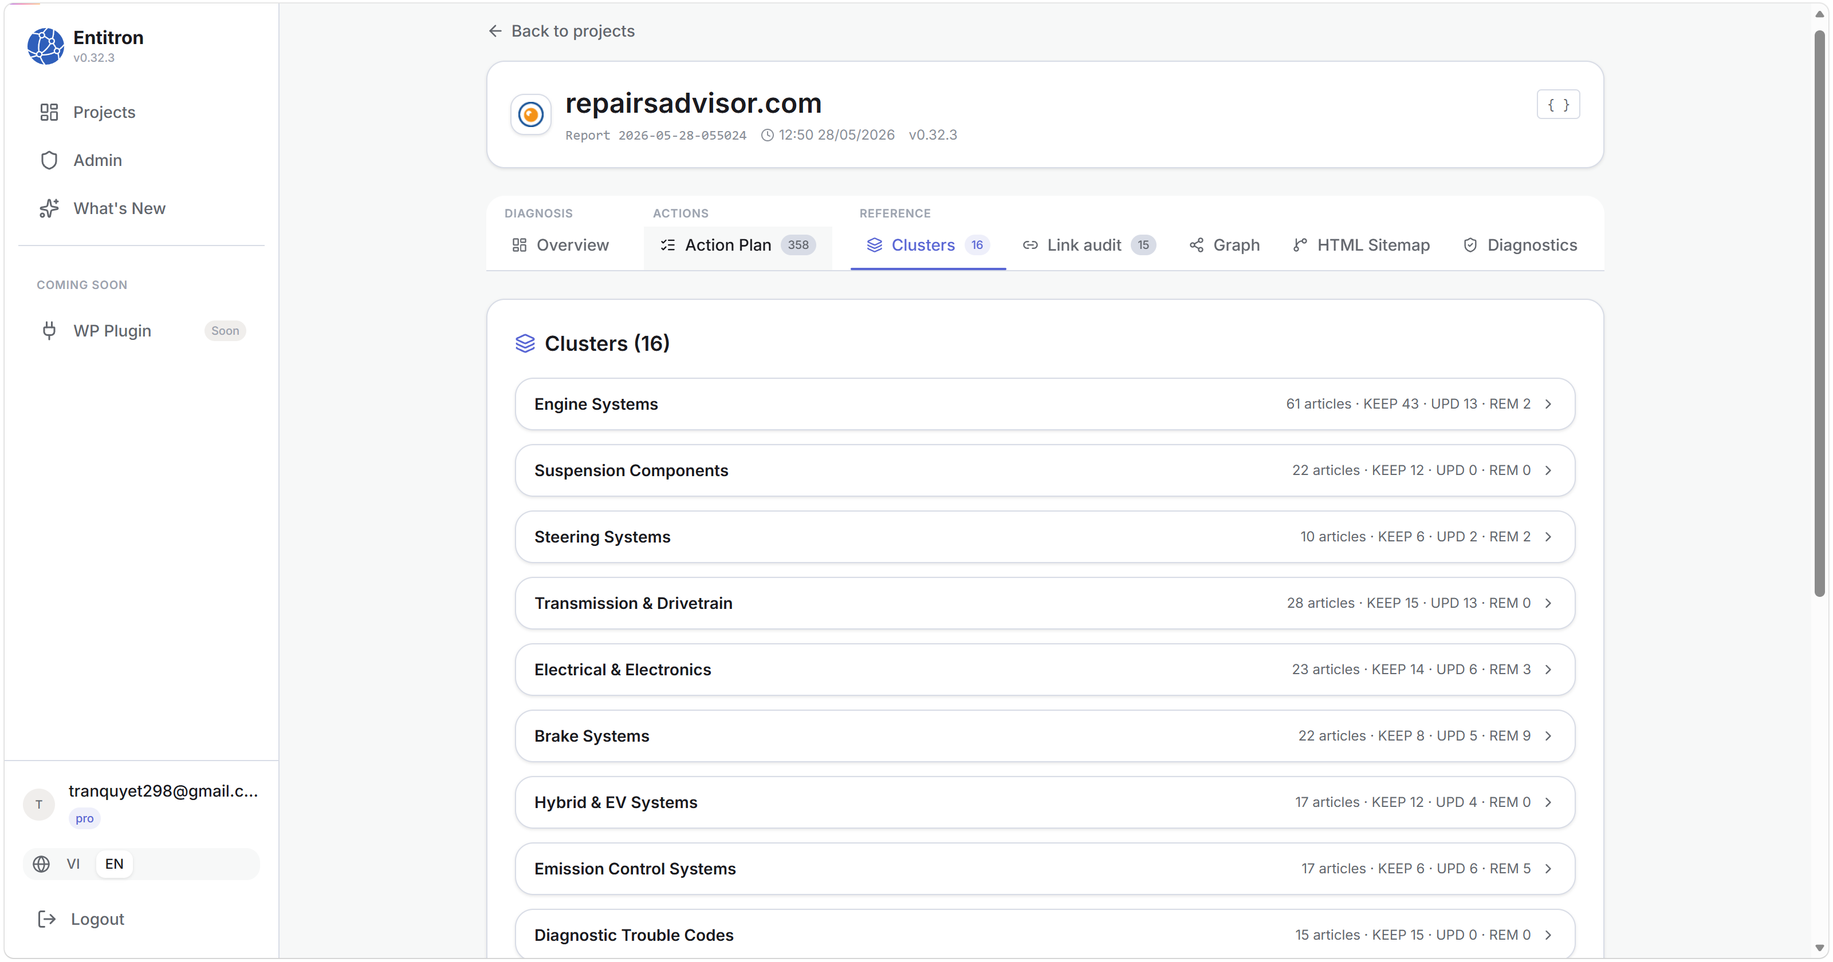Image resolution: width=1833 pixels, height=962 pixels.
Task: Go back to projects list
Action: (561, 31)
